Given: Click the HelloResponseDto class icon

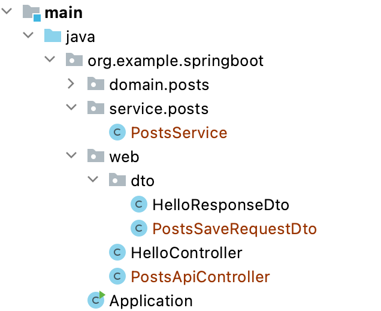Looking at the screenshot, I should (139, 204).
